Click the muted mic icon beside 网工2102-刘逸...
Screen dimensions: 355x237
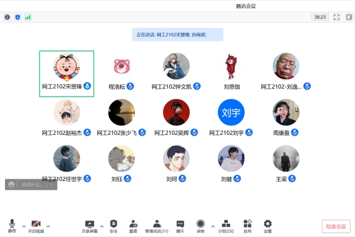[307, 87]
